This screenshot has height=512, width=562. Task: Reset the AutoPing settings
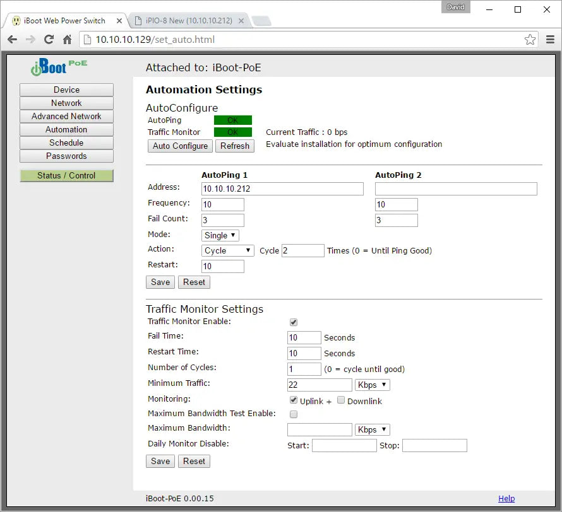coord(194,282)
